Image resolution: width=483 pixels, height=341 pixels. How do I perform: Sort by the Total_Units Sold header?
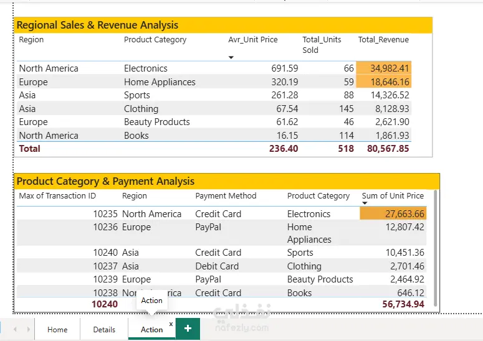322,45
